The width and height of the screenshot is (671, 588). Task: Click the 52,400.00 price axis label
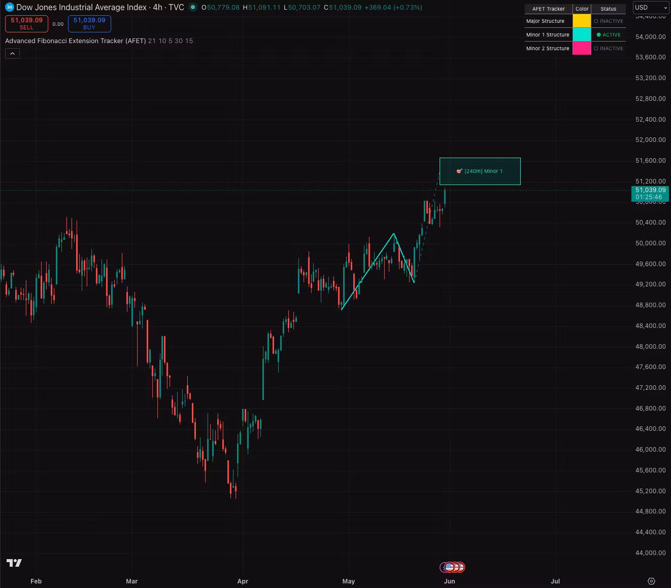[651, 120]
